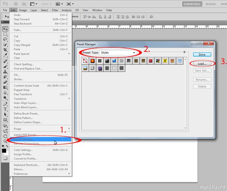This screenshot has height=191, width=227.
Task: Expand the Transform submenu
Action: point(41,99)
